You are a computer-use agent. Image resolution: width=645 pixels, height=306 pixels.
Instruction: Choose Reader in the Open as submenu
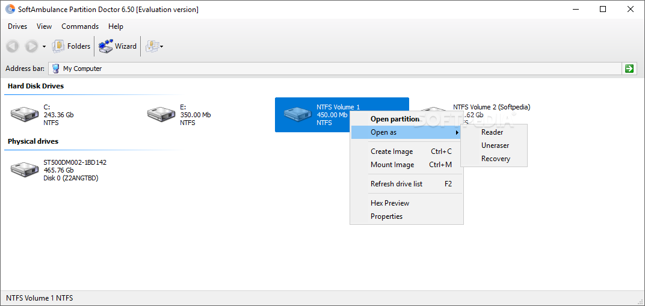tap(493, 132)
